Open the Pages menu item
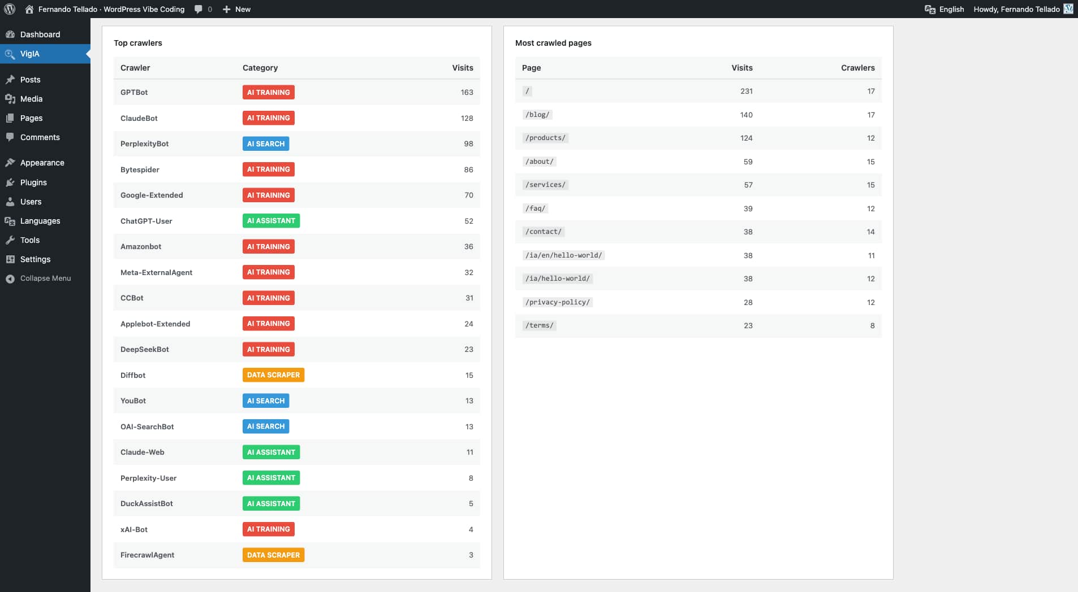 pos(32,118)
